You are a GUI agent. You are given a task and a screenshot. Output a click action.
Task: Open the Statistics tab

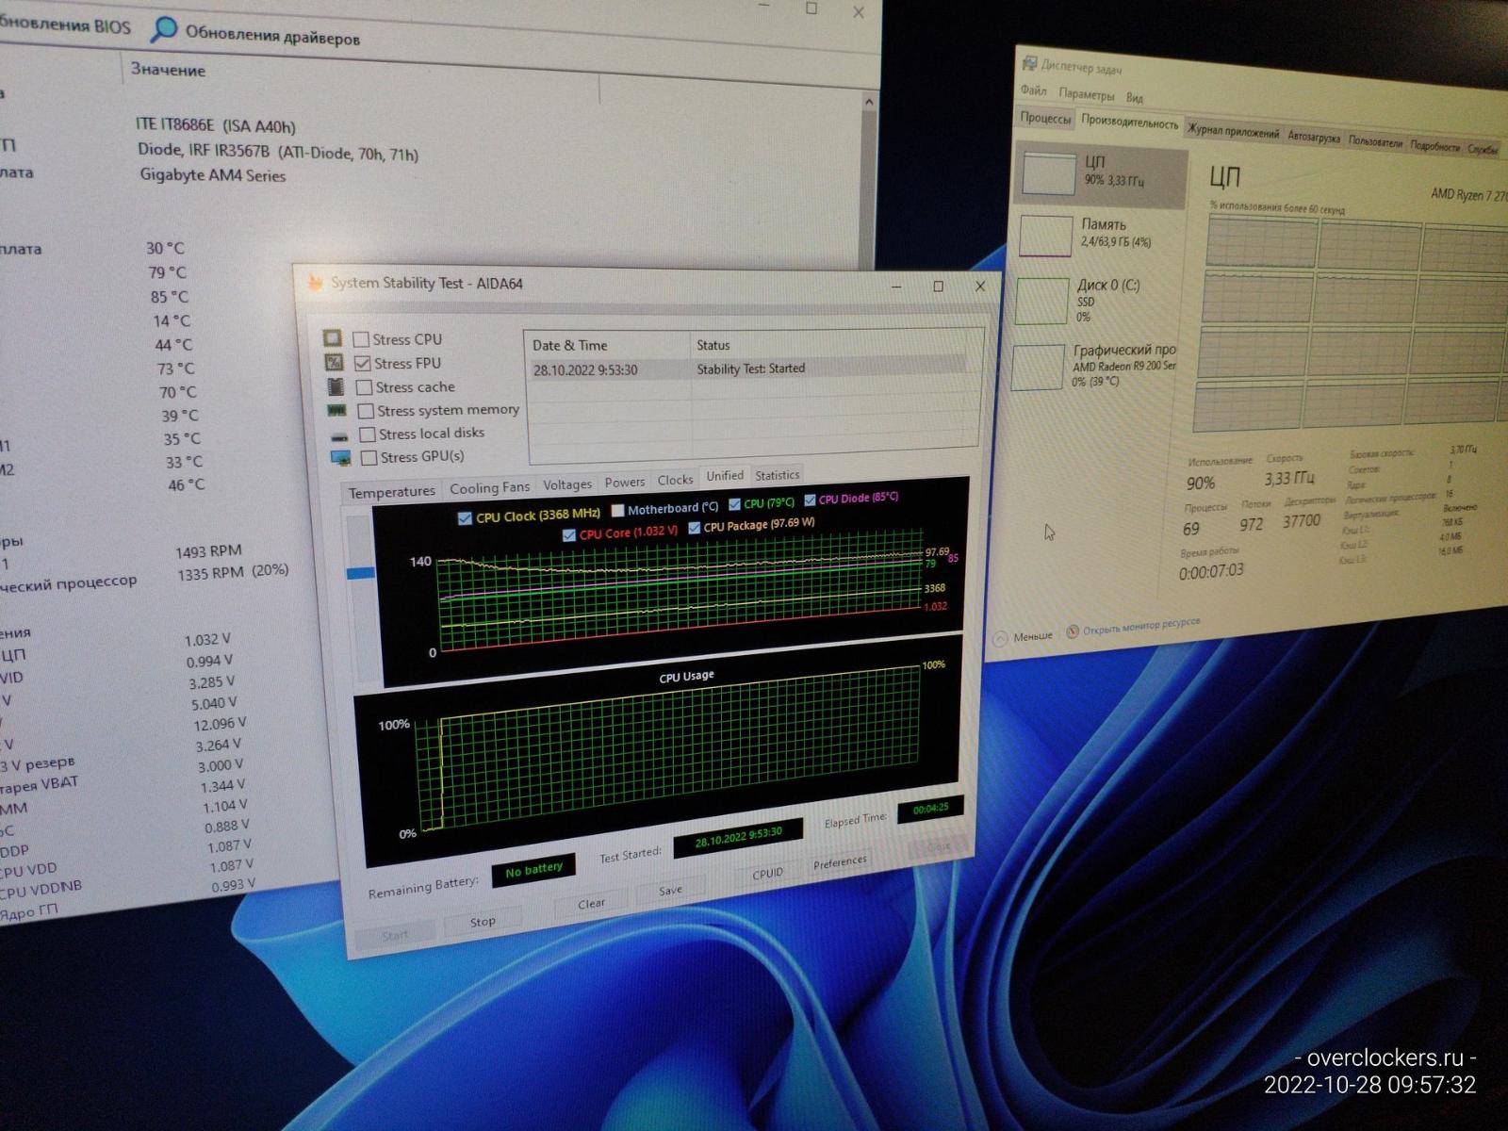click(778, 475)
